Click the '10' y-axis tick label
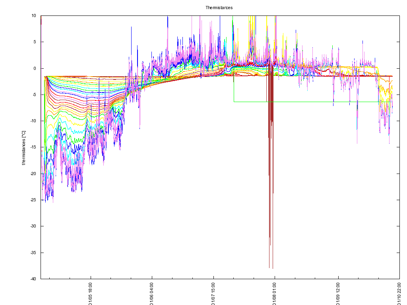Viewport: 407px width, 305px height. [34, 16]
